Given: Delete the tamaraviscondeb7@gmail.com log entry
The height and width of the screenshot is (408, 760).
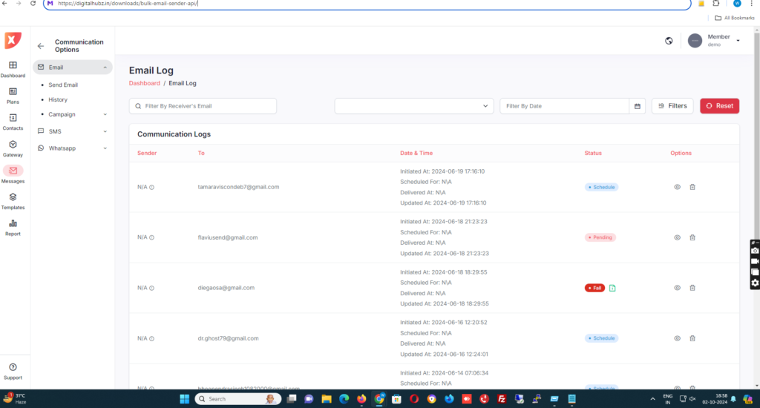Looking at the screenshot, I should pyautogui.click(x=692, y=187).
